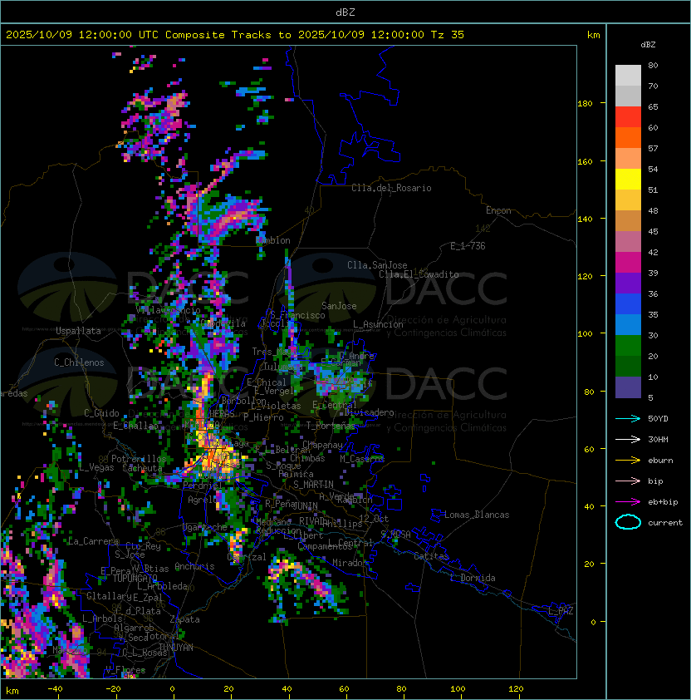The height and width of the screenshot is (700, 691).
Task: Click the 'L_PAZ' map label
Action: (x=561, y=611)
